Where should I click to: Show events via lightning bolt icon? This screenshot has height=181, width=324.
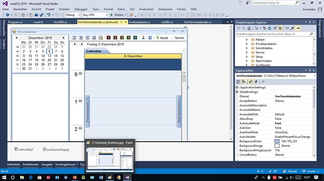pos(256,82)
